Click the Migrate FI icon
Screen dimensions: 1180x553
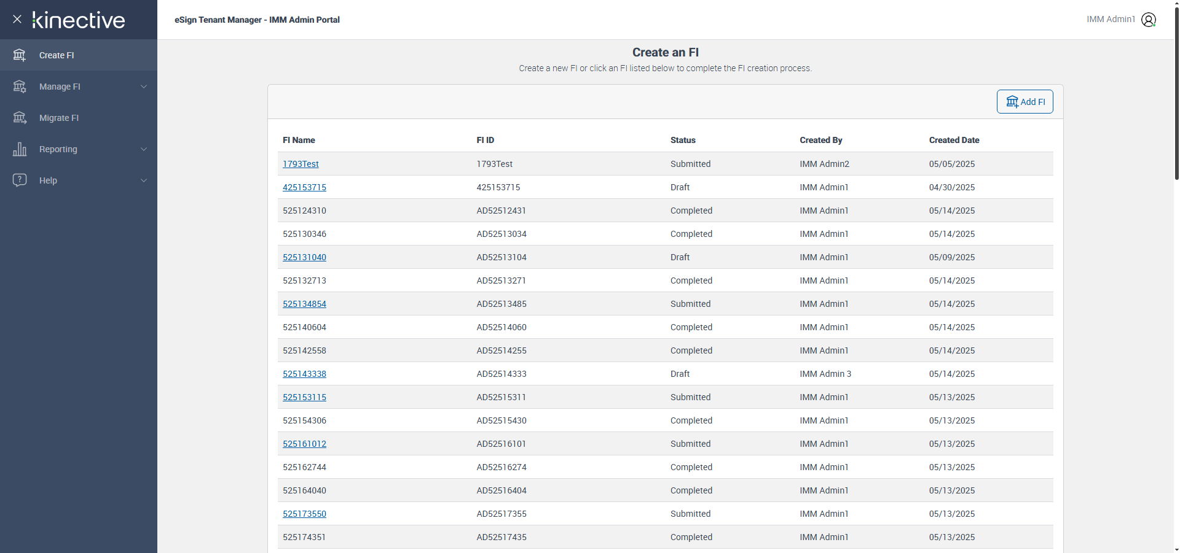click(x=20, y=118)
